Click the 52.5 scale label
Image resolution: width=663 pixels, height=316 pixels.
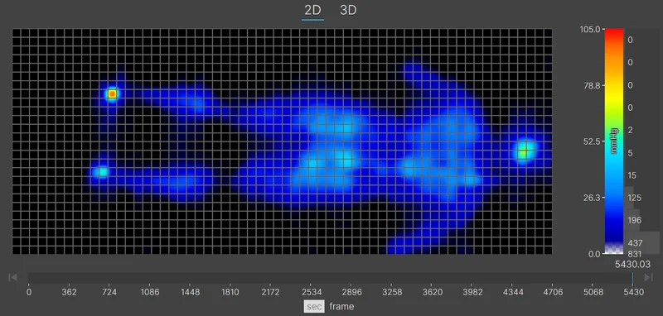(592, 141)
